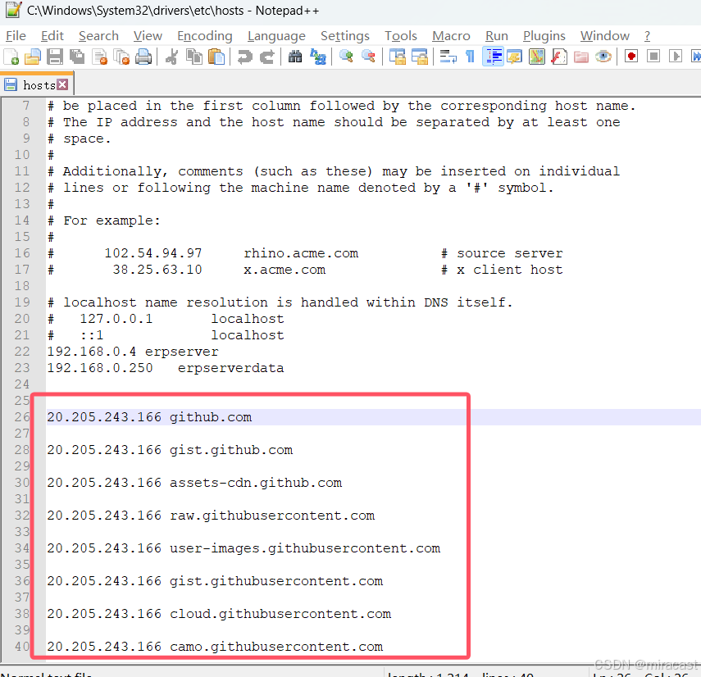This screenshot has height=677, width=701.
Task: Open the File menu
Action: click(16, 36)
